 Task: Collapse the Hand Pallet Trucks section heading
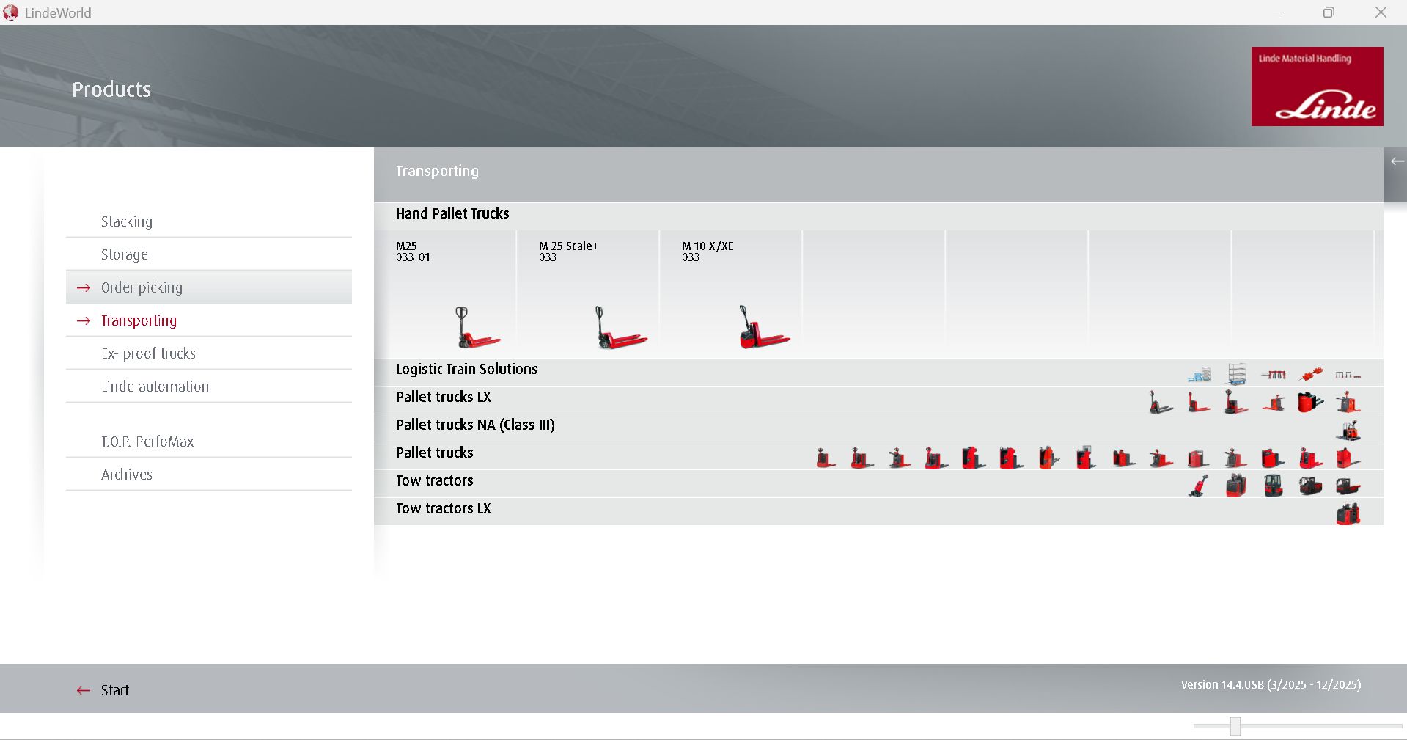coord(452,213)
